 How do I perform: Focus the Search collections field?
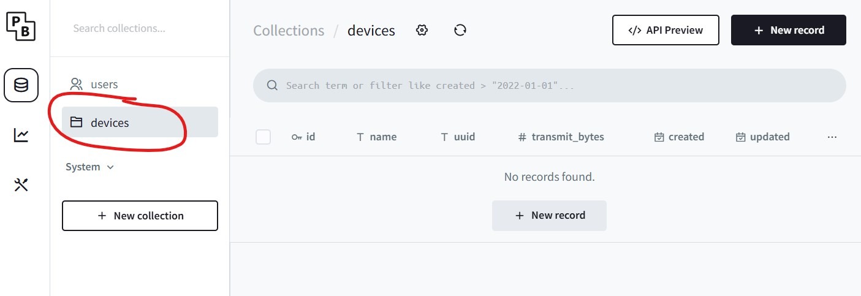tap(140, 28)
